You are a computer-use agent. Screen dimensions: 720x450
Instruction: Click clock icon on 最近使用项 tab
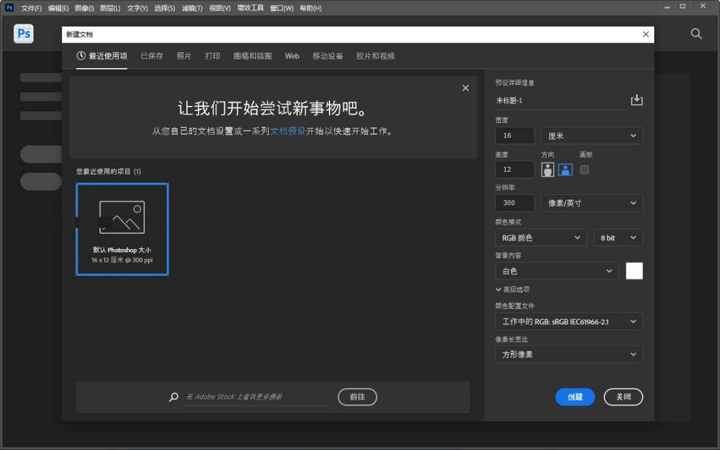point(81,55)
